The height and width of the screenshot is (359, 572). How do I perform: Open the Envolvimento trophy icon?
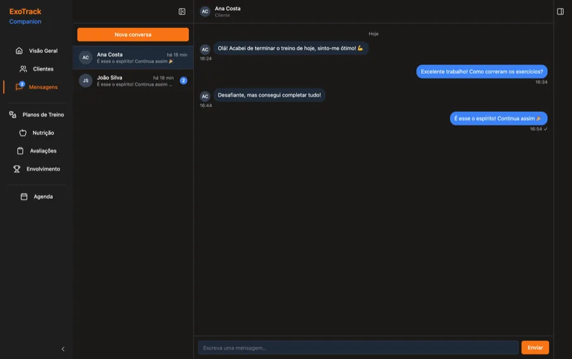(x=17, y=169)
